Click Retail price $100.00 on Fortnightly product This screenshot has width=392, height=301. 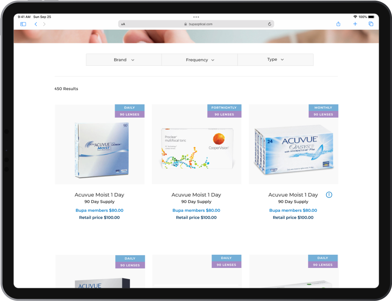(196, 217)
